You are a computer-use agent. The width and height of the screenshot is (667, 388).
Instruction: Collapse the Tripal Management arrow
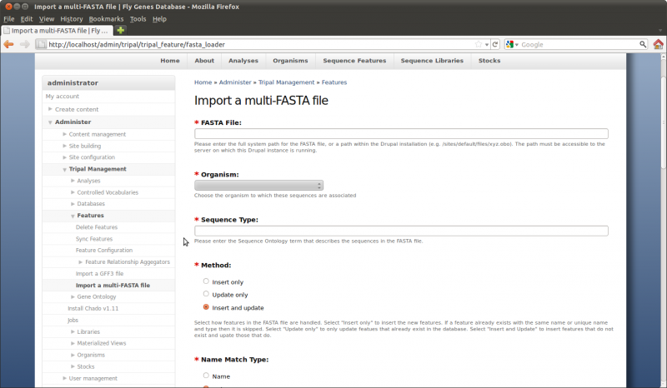click(x=65, y=170)
